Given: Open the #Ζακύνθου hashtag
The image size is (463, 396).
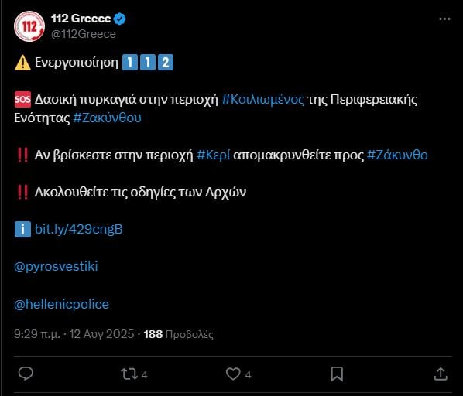Looking at the screenshot, I should pos(107,118).
